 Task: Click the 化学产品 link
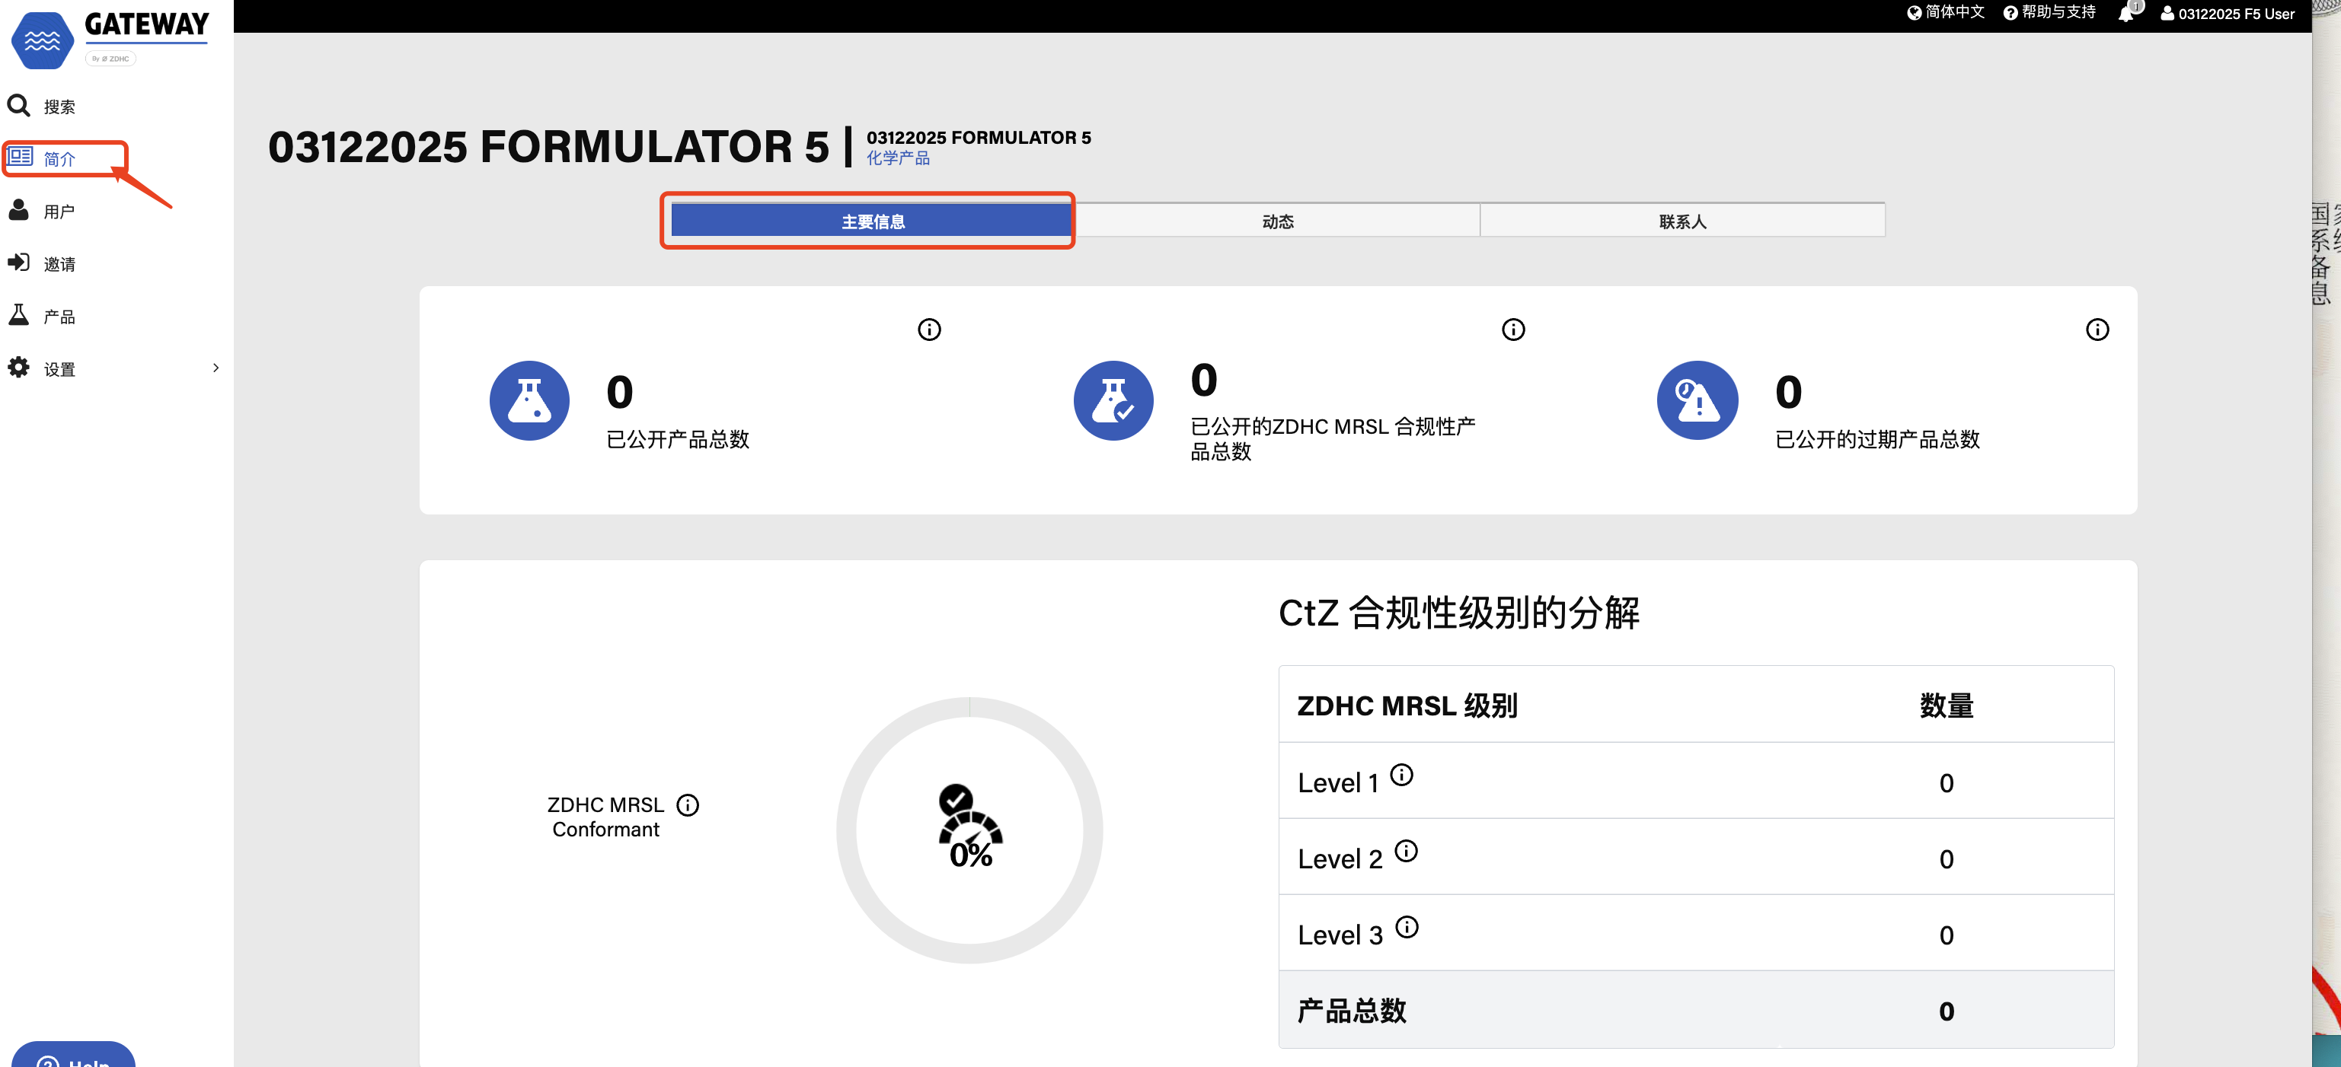pyautogui.click(x=898, y=158)
